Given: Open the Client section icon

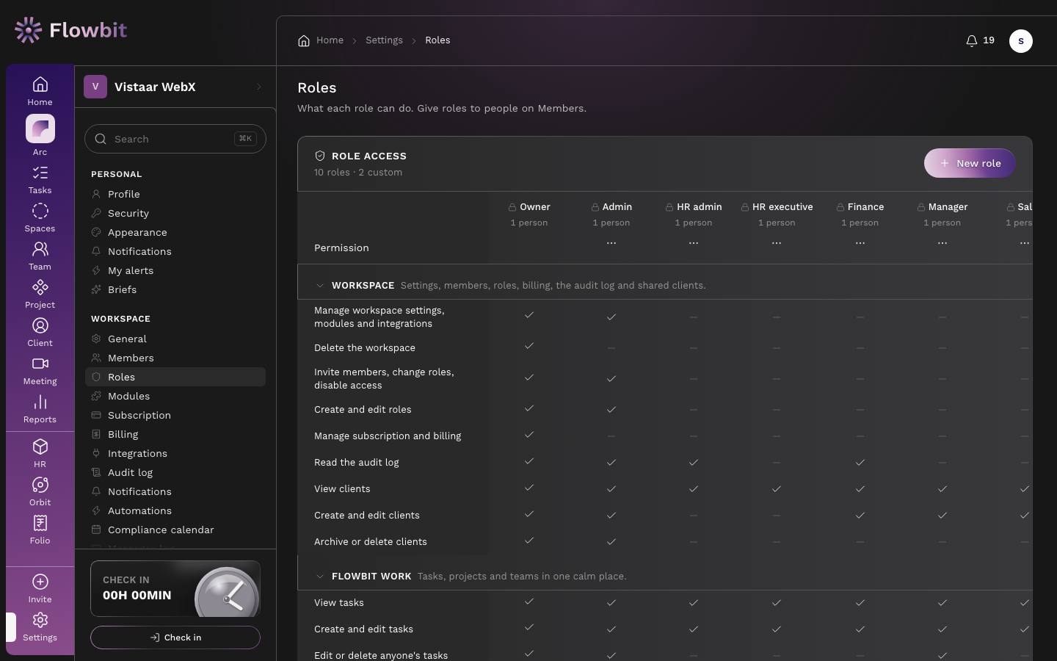Looking at the screenshot, I should pyautogui.click(x=40, y=326).
